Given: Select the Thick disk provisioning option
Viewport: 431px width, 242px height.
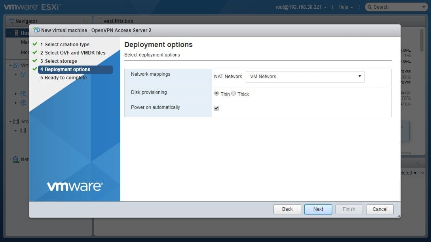Looking at the screenshot, I should click(234, 93).
